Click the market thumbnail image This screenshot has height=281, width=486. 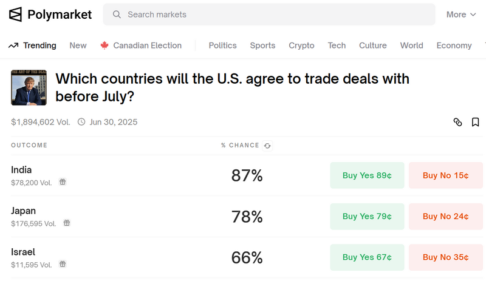tap(29, 87)
